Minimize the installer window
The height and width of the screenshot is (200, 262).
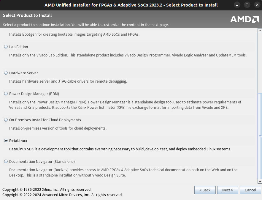[x=237, y=5]
